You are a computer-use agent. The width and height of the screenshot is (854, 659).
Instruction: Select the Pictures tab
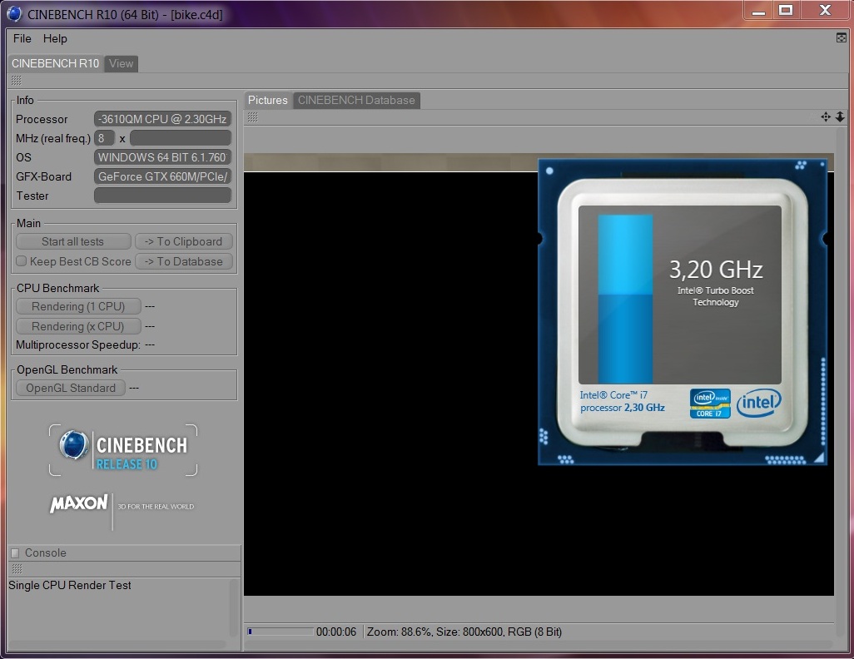(x=267, y=100)
